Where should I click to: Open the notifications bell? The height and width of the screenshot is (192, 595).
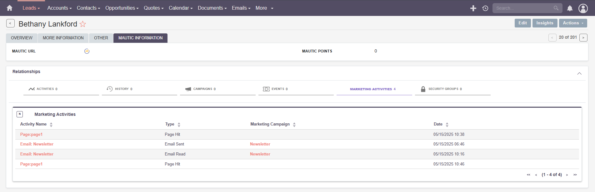(570, 8)
